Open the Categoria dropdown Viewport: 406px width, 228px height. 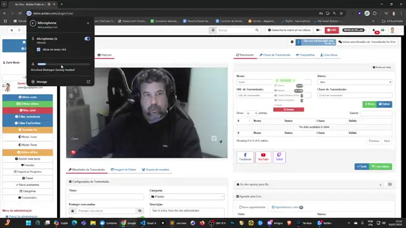187,196
